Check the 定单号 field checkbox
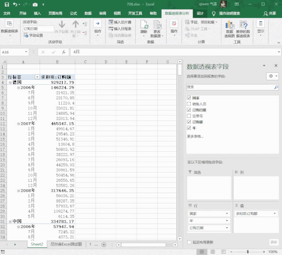 click(x=189, y=116)
